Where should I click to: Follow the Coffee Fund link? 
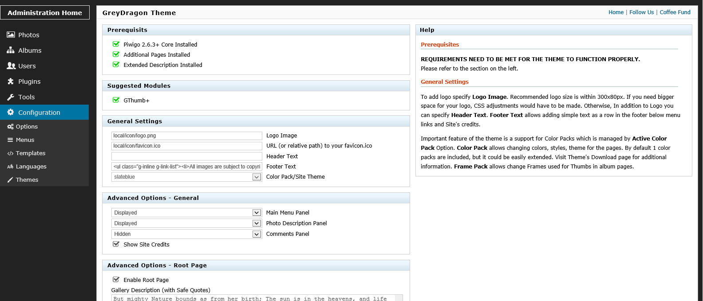tap(675, 12)
